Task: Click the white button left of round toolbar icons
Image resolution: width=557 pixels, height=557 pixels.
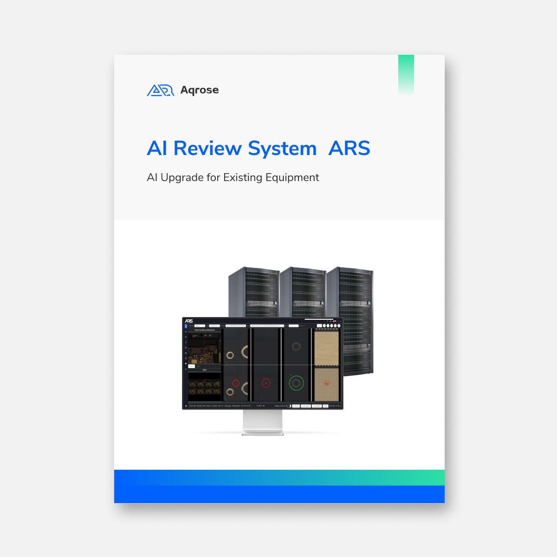Action: (x=319, y=326)
